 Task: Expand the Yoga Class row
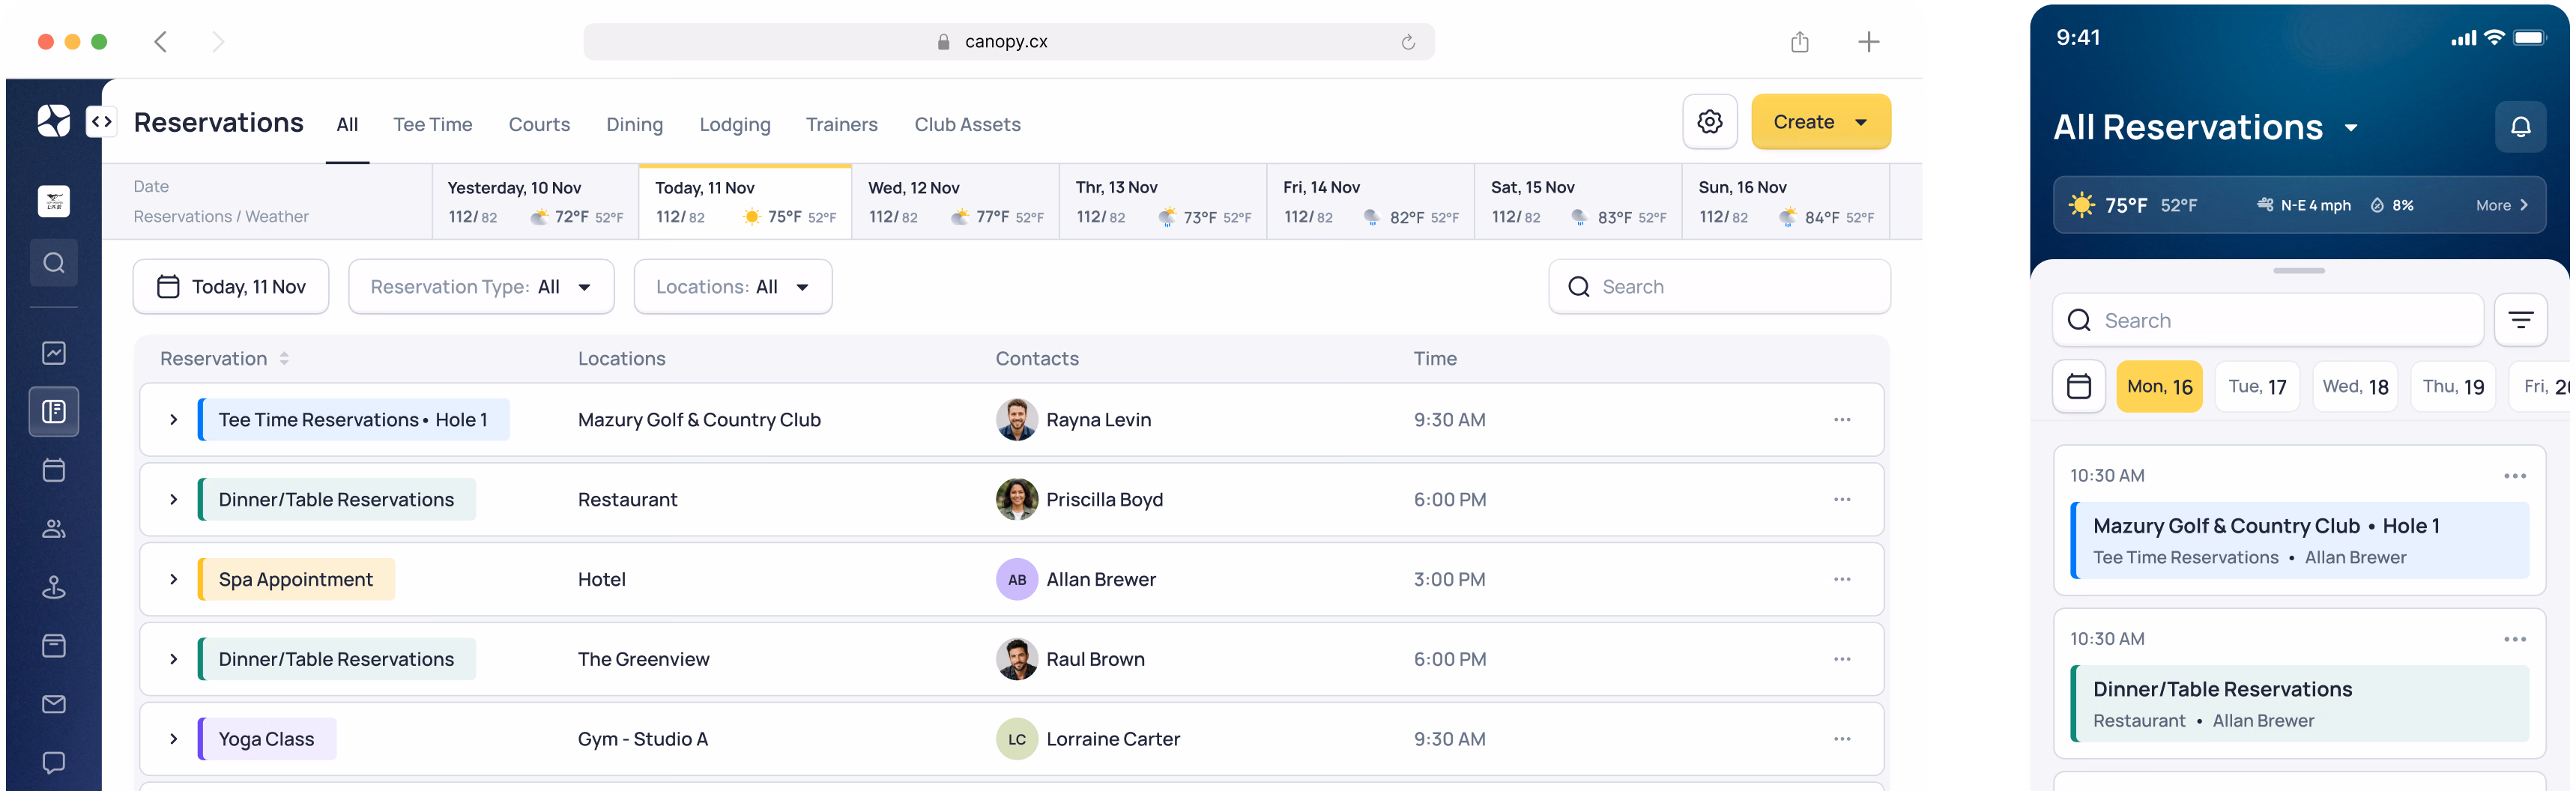pyautogui.click(x=173, y=739)
